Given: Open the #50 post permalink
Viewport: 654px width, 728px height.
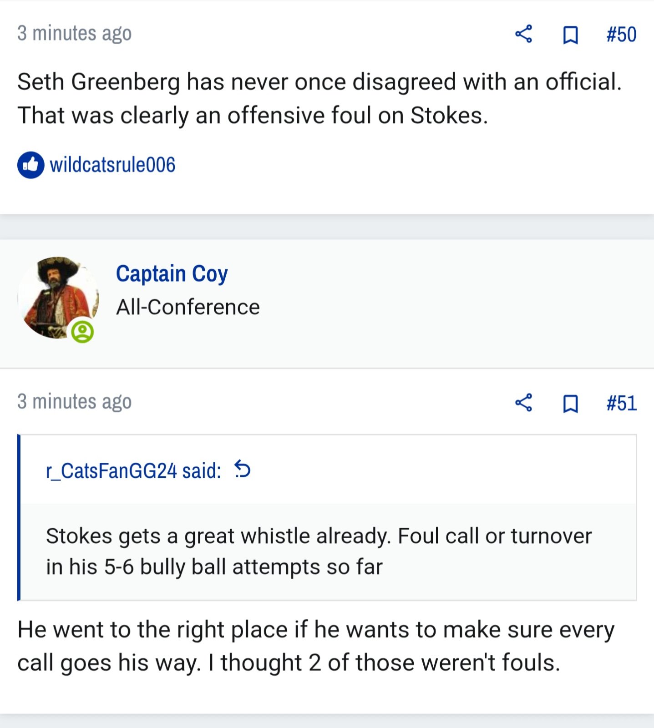Looking at the screenshot, I should [621, 35].
